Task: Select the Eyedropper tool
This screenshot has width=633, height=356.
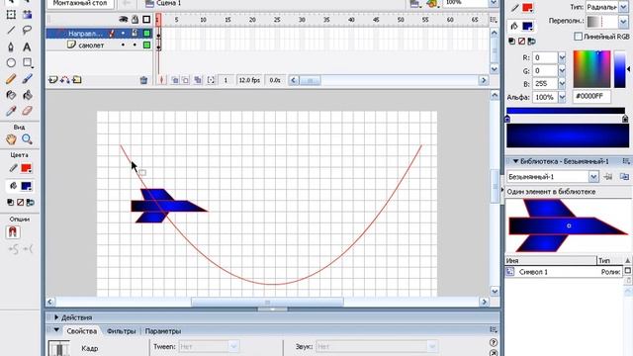Action: pos(11,111)
